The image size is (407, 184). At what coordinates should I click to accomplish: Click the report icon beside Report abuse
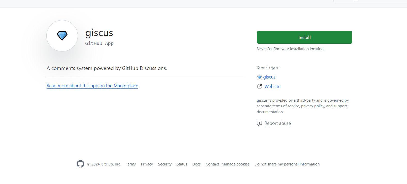[x=259, y=123]
